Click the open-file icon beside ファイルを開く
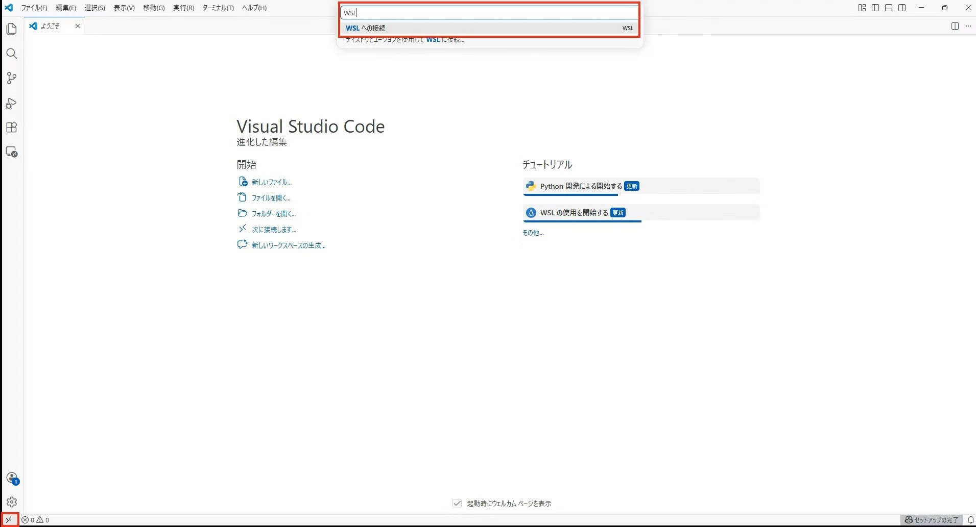Viewport: 976px width, 527px height. coord(243,197)
